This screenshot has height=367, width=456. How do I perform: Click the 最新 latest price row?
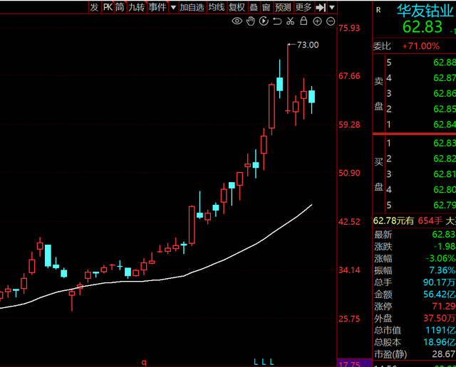coord(415,234)
